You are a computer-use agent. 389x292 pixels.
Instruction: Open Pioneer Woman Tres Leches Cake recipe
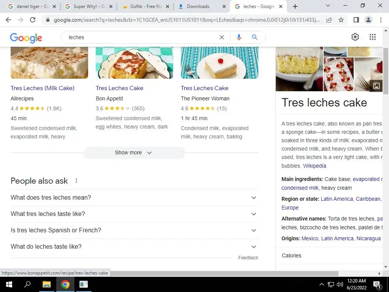204,88
